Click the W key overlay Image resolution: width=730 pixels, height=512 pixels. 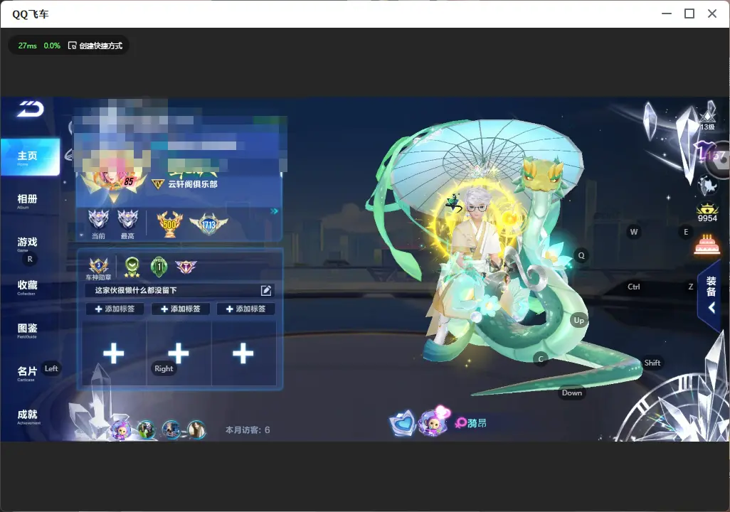coord(634,232)
